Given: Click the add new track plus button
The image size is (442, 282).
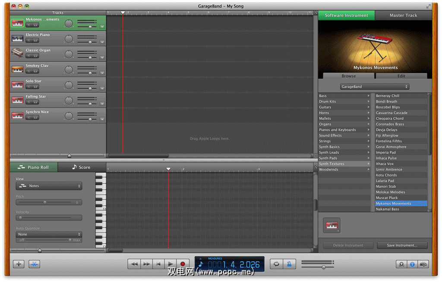Looking at the screenshot, I should (18, 264).
